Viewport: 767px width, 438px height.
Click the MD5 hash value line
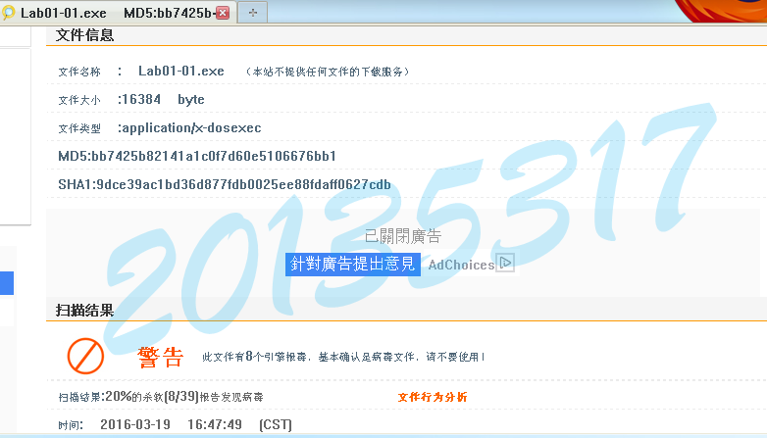(x=197, y=156)
